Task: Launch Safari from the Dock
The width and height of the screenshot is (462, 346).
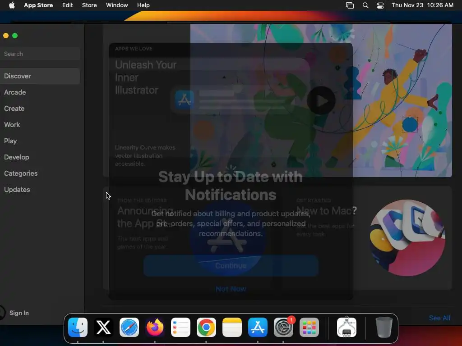Action: pyautogui.click(x=129, y=327)
